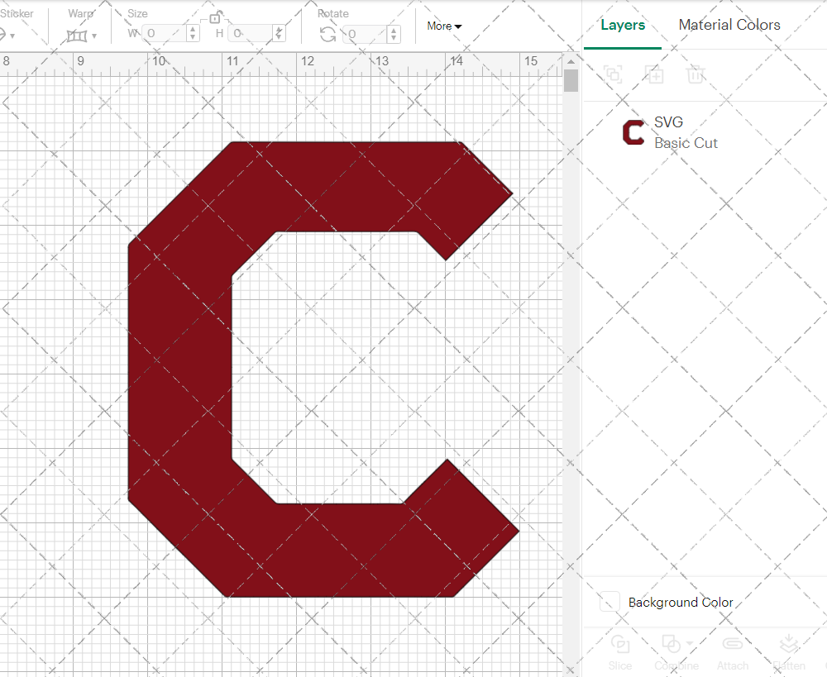
Task: Click the Rotate angle input field
Action: [366, 34]
